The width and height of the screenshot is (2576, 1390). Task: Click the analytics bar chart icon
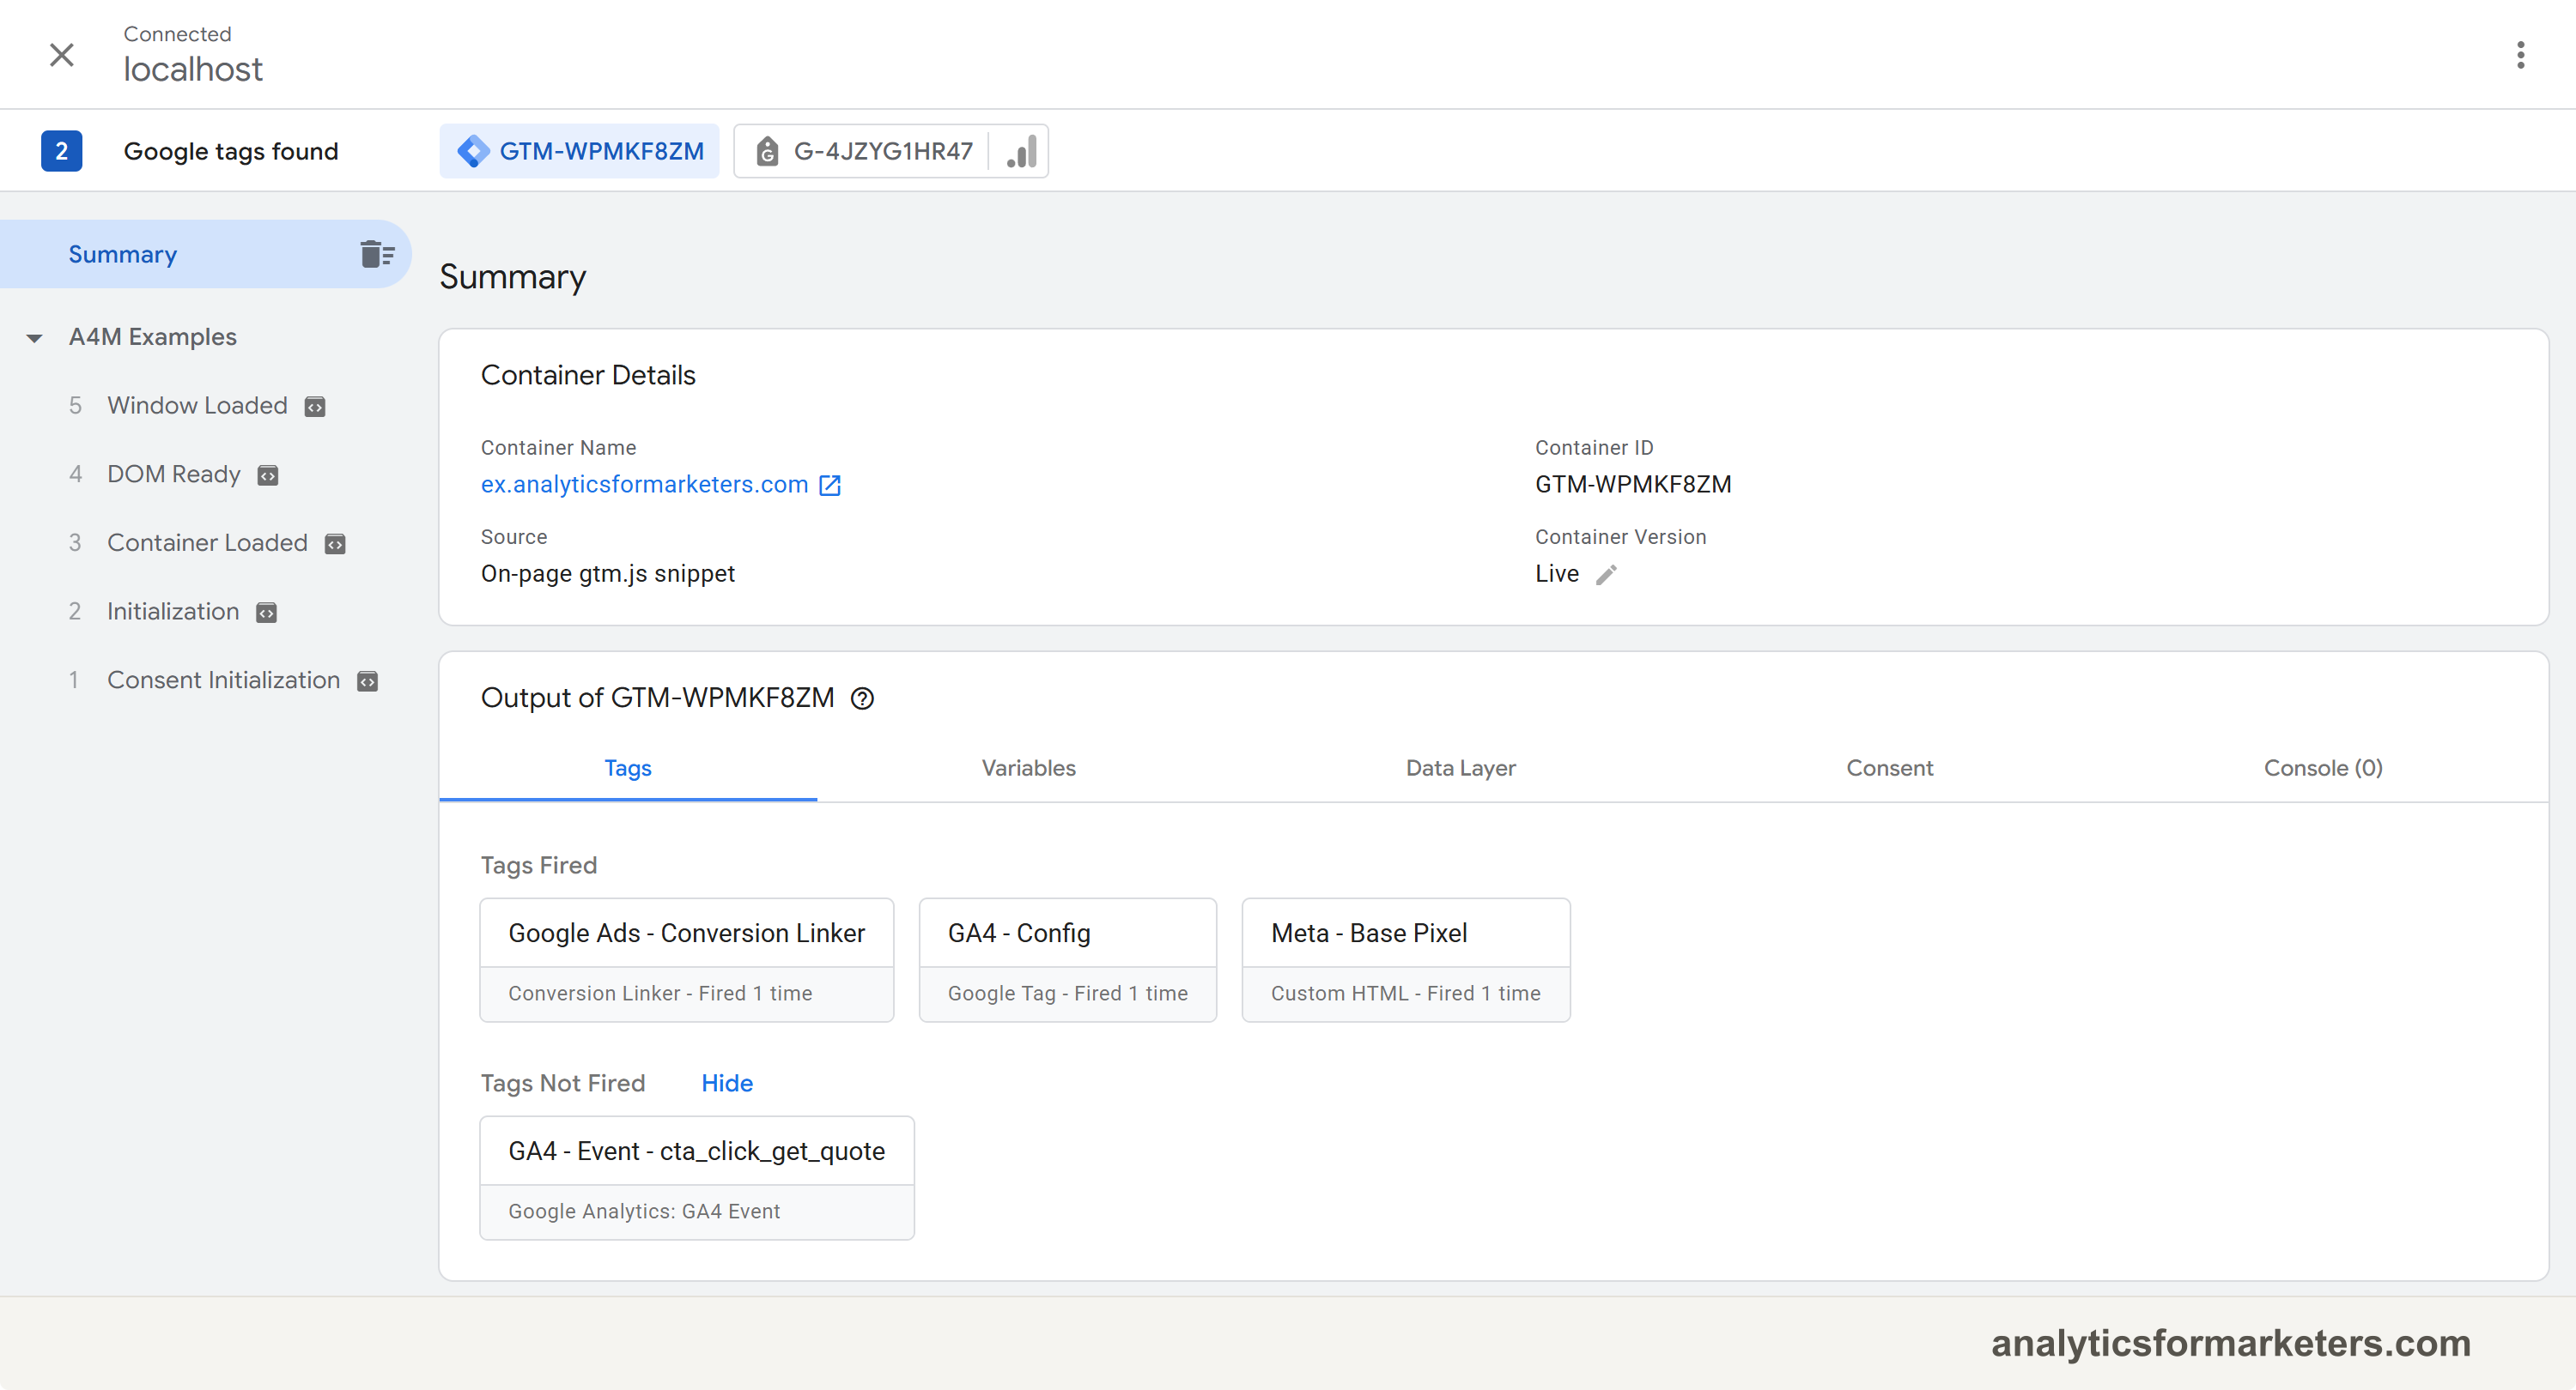[1021, 151]
